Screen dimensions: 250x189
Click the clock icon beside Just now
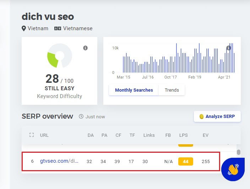[x=81, y=117]
